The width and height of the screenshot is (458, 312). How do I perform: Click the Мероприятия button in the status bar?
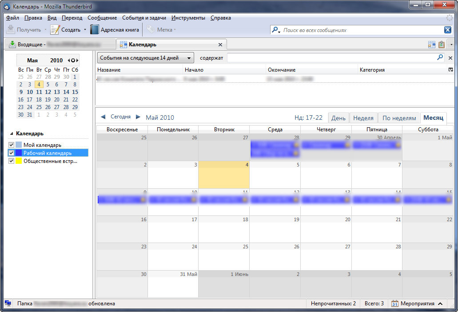coord(417,304)
